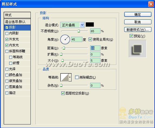
Task: Uncheck the 外发光 style checkbox
Action: 7,39
